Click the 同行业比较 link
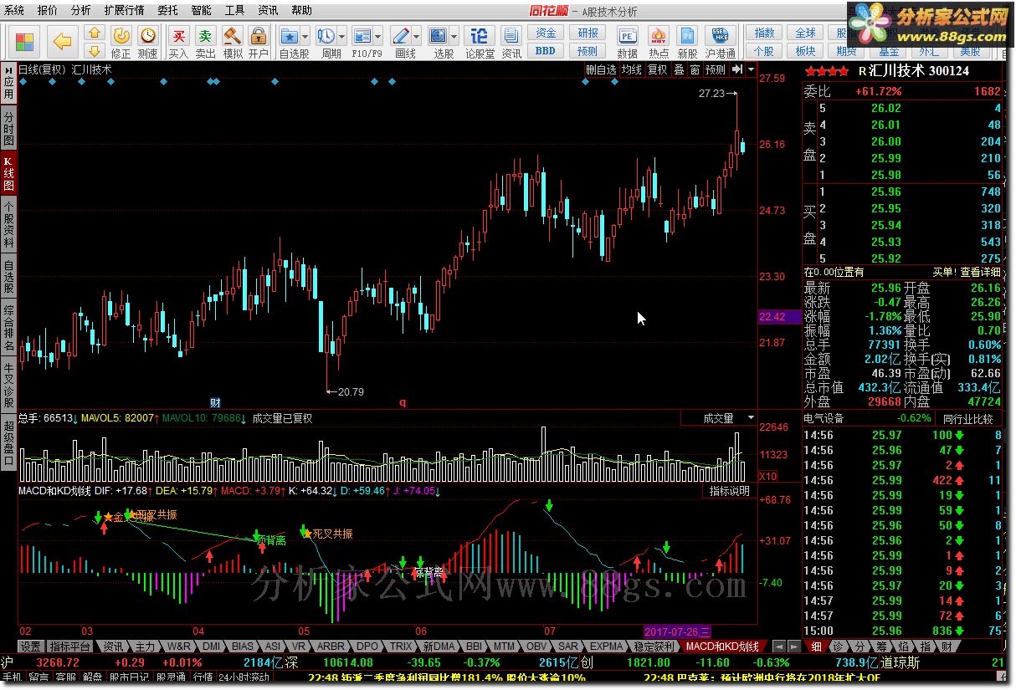This screenshot has width=1016, height=690. pos(968,418)
